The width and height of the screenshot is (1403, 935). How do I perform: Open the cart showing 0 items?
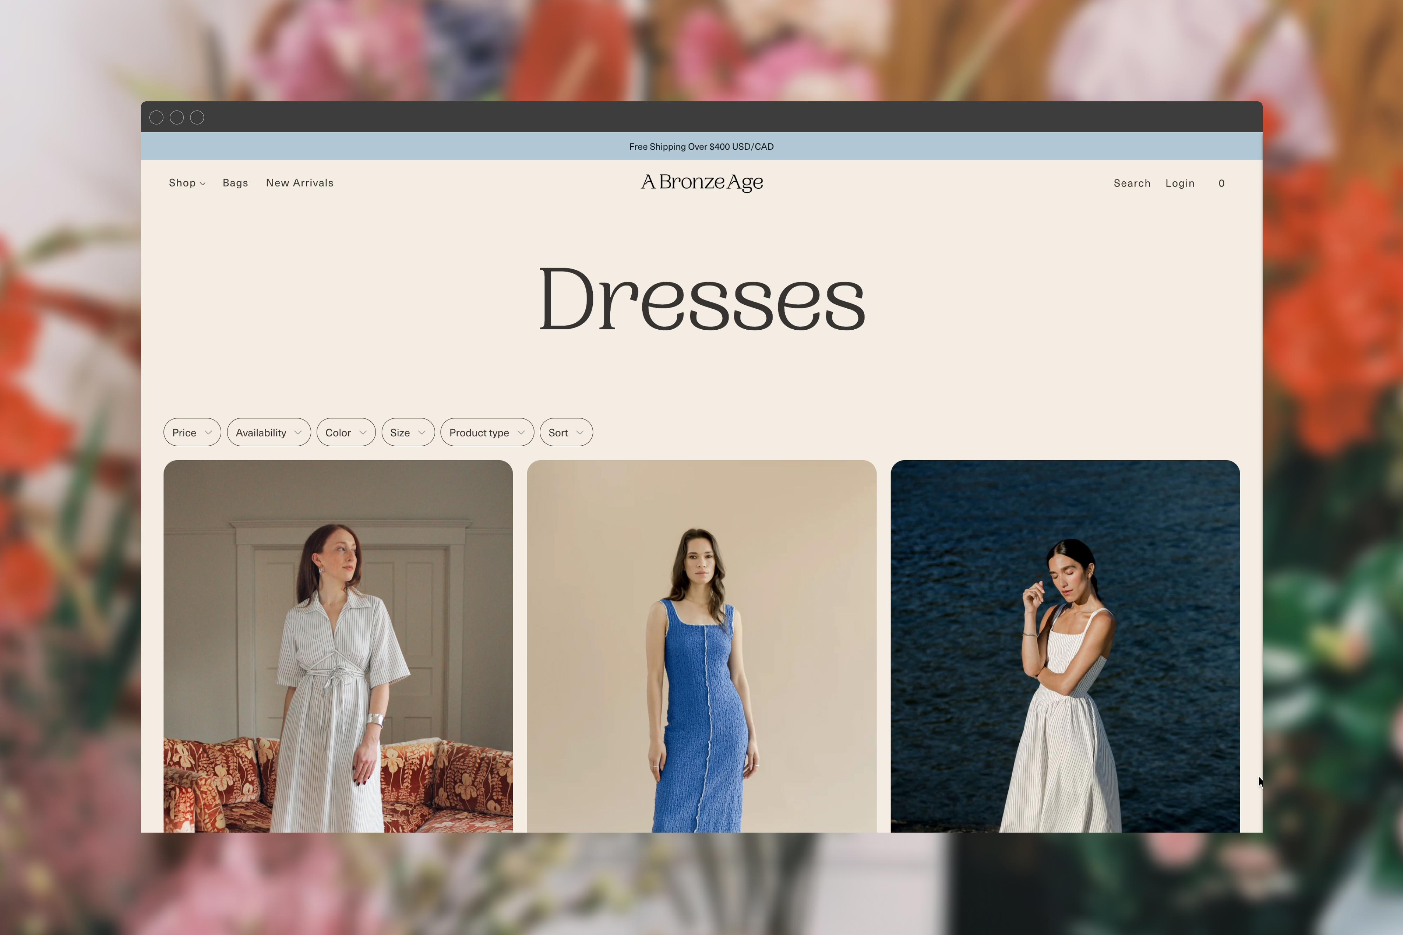(1221, 183)
